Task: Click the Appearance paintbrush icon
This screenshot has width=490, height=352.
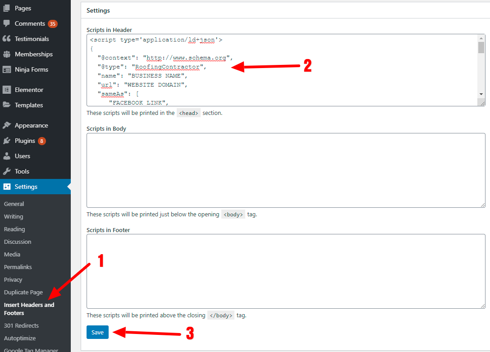Action: point(7,125)
